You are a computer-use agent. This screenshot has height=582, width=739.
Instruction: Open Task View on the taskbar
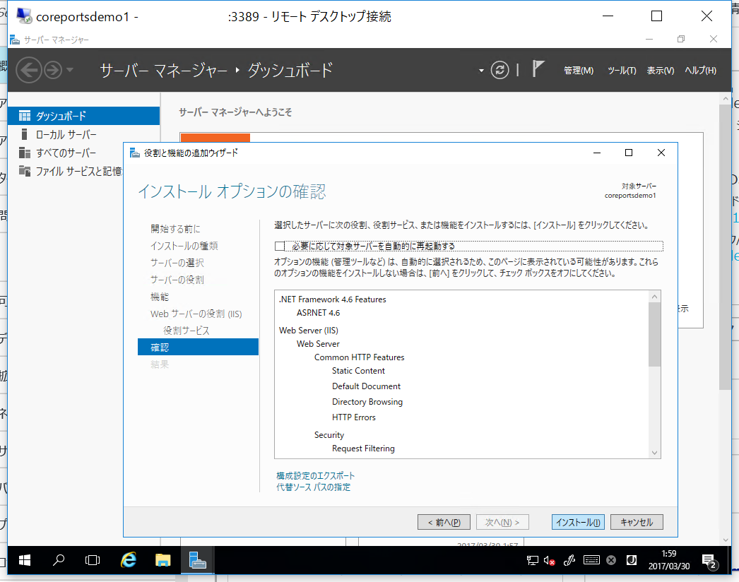(93, 560)
